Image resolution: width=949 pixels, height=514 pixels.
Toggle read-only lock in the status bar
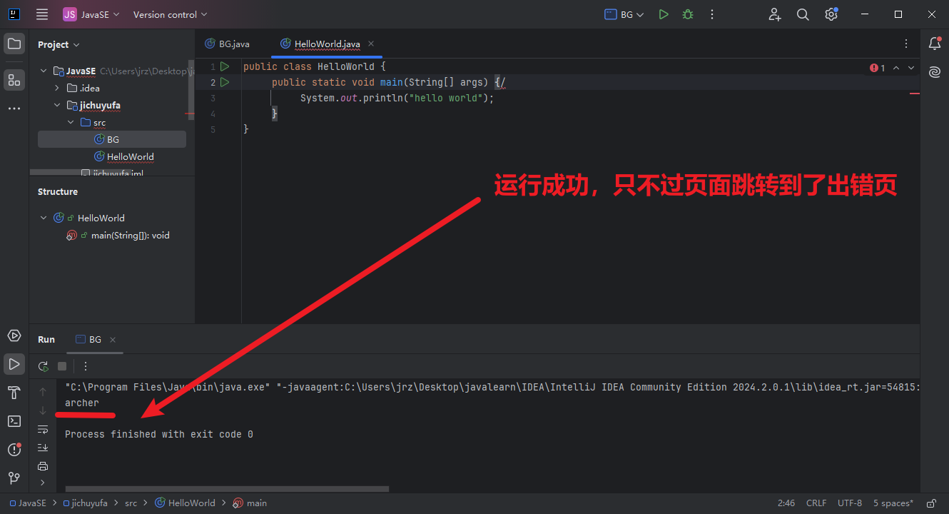pos(931,503)
